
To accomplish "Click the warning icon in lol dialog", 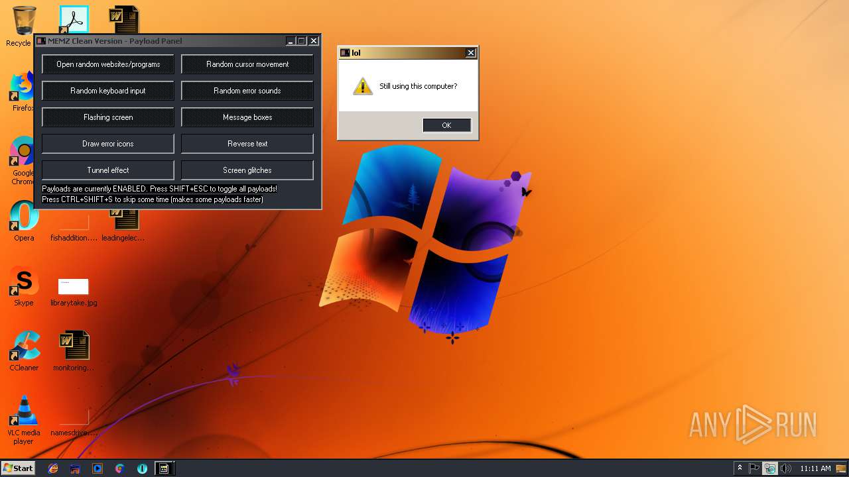I will coord(362,86).
